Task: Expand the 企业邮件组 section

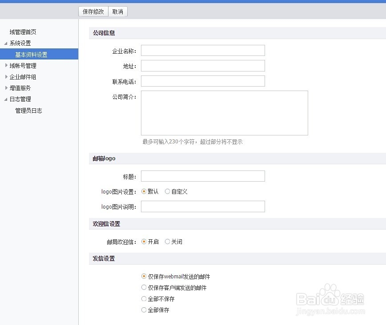Action: (23, 76)
